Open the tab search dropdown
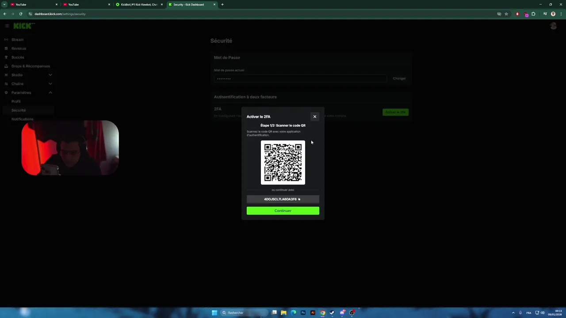Screen dimensions: 566x318 (4, 4)
